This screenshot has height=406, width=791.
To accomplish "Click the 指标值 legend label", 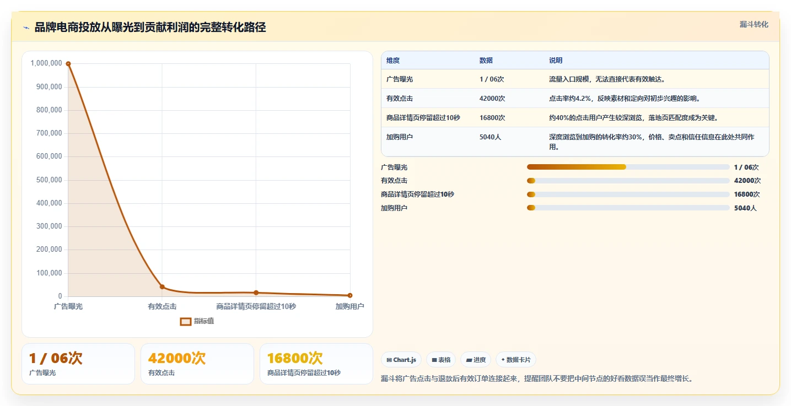I will pyautogui.click(x=204, y=321).
